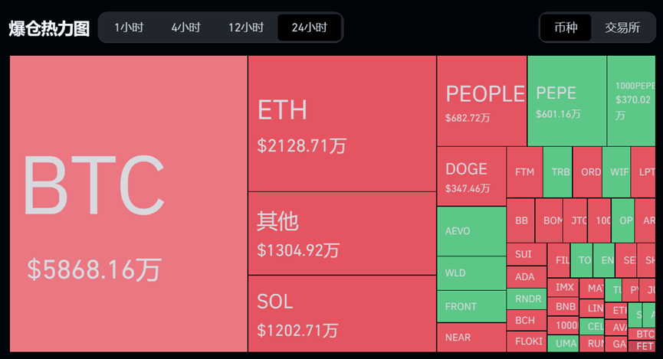Screen dimensions: 663x359
Task: Select the 4小时 time range tab
Action: click(x=185, y=28)
